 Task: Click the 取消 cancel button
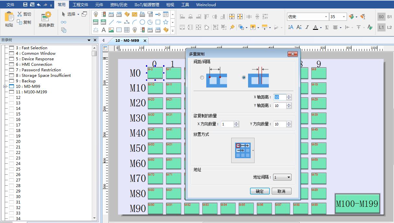[x=281, y=191]
